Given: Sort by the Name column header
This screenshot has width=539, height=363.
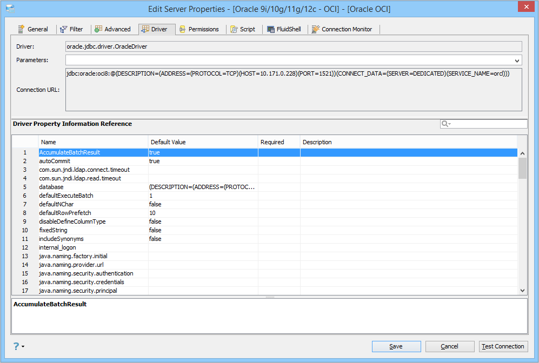Looking at the screenshot, I should (x=93, y=142).
